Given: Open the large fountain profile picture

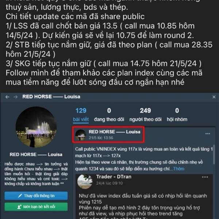Looking at the screenshot, I should (36, 127).
